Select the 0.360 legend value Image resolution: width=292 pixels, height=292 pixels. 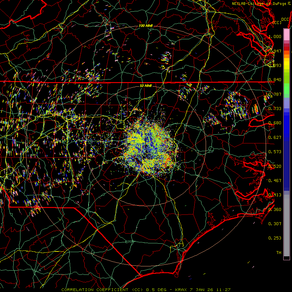point(275,209)
